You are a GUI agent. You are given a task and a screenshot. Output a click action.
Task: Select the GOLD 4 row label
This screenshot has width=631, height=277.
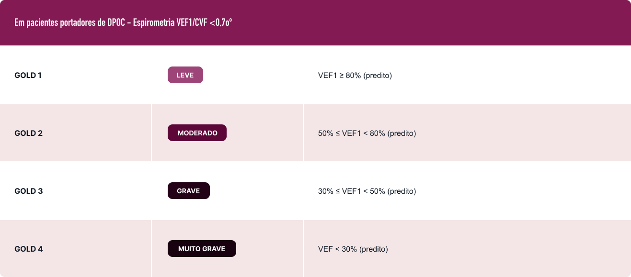(29, 249)
